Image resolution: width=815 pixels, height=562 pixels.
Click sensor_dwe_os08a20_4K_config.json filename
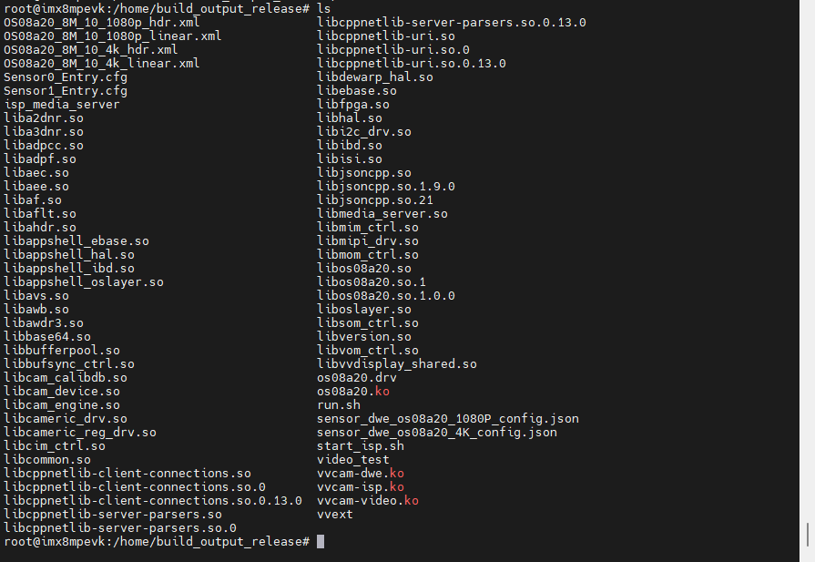coord(436,433)
